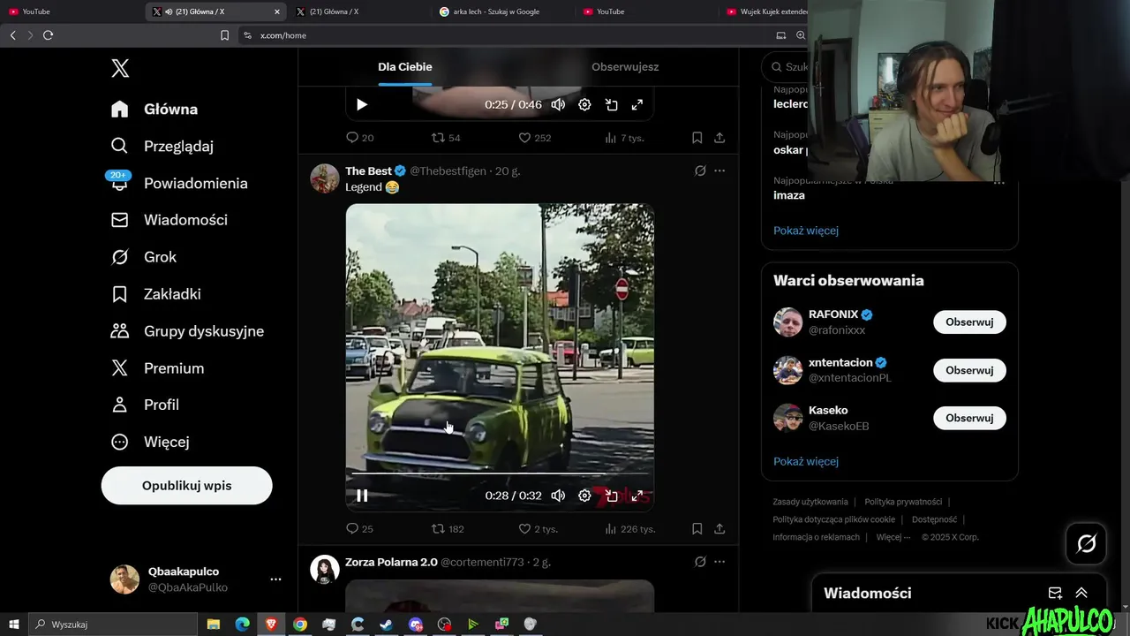Follow Kaseko with the Obserwuj button
This screenshot has width=1130, height=636.
[x=969, y=418]
